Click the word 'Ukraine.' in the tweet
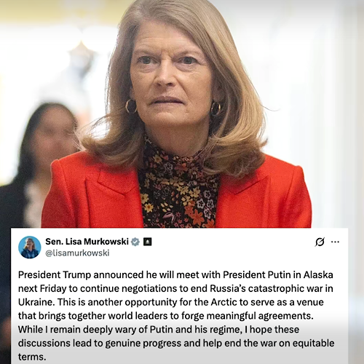The height and width of the screenshot is (364, 364). click(x=36, y=302)
